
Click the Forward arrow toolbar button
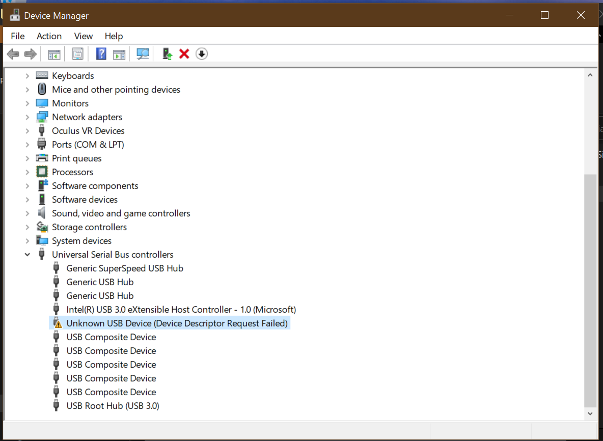[31, 54]
